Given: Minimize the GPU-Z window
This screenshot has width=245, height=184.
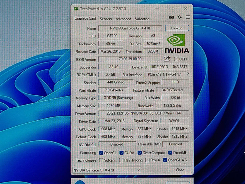Looking at the screenshot, I should pos(157,9).
